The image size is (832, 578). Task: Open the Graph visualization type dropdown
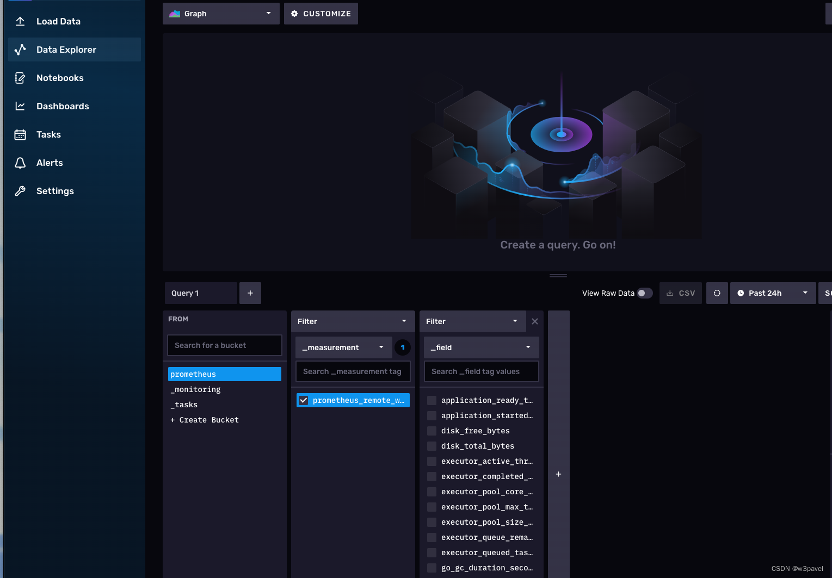(x=221, y=14)
